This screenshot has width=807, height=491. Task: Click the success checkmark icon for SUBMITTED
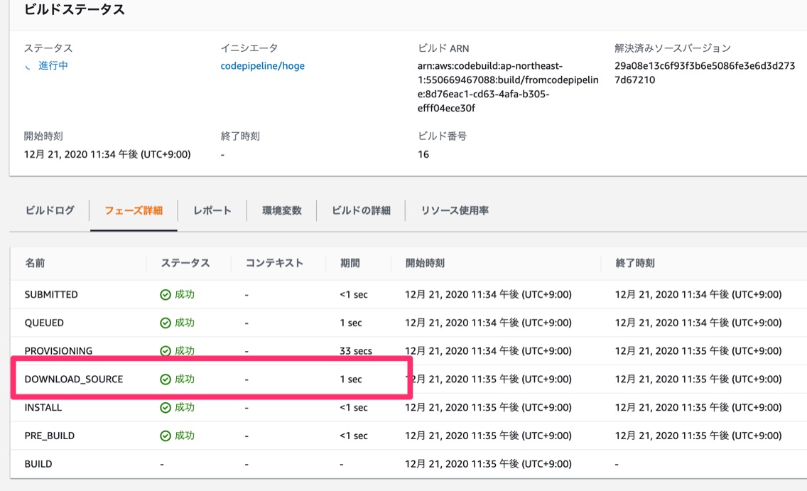(166, 295)
